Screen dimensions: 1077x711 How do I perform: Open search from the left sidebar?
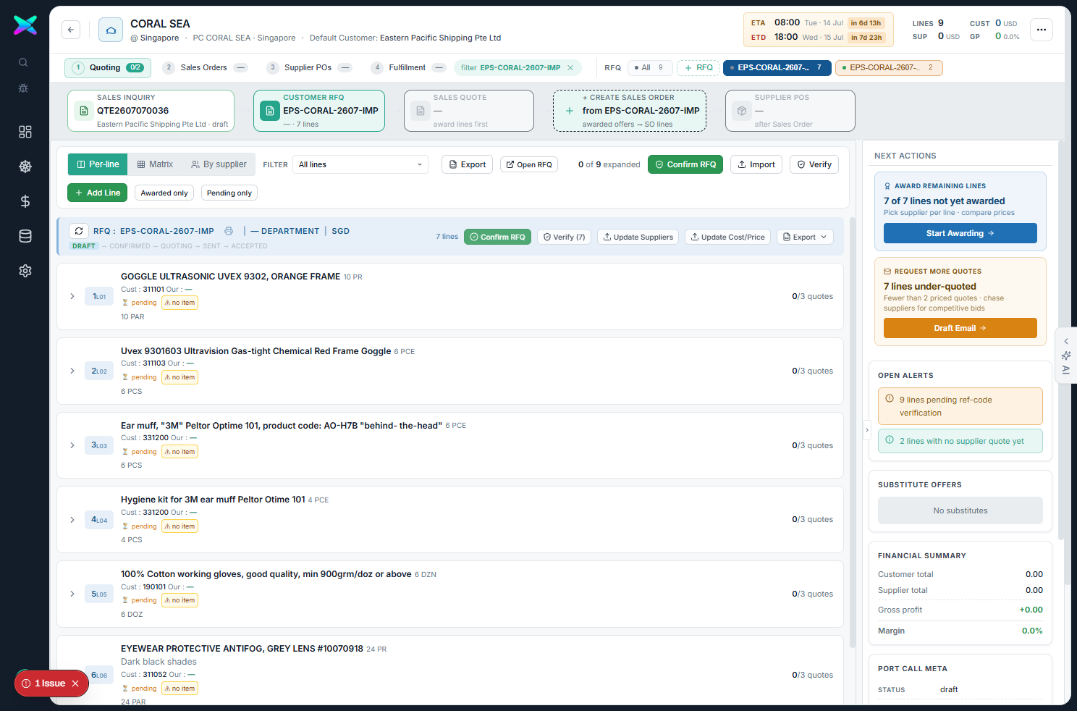click(23, 62)
